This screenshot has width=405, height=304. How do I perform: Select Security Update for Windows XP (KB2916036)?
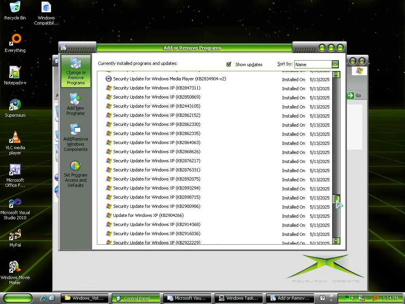point(215,234)
